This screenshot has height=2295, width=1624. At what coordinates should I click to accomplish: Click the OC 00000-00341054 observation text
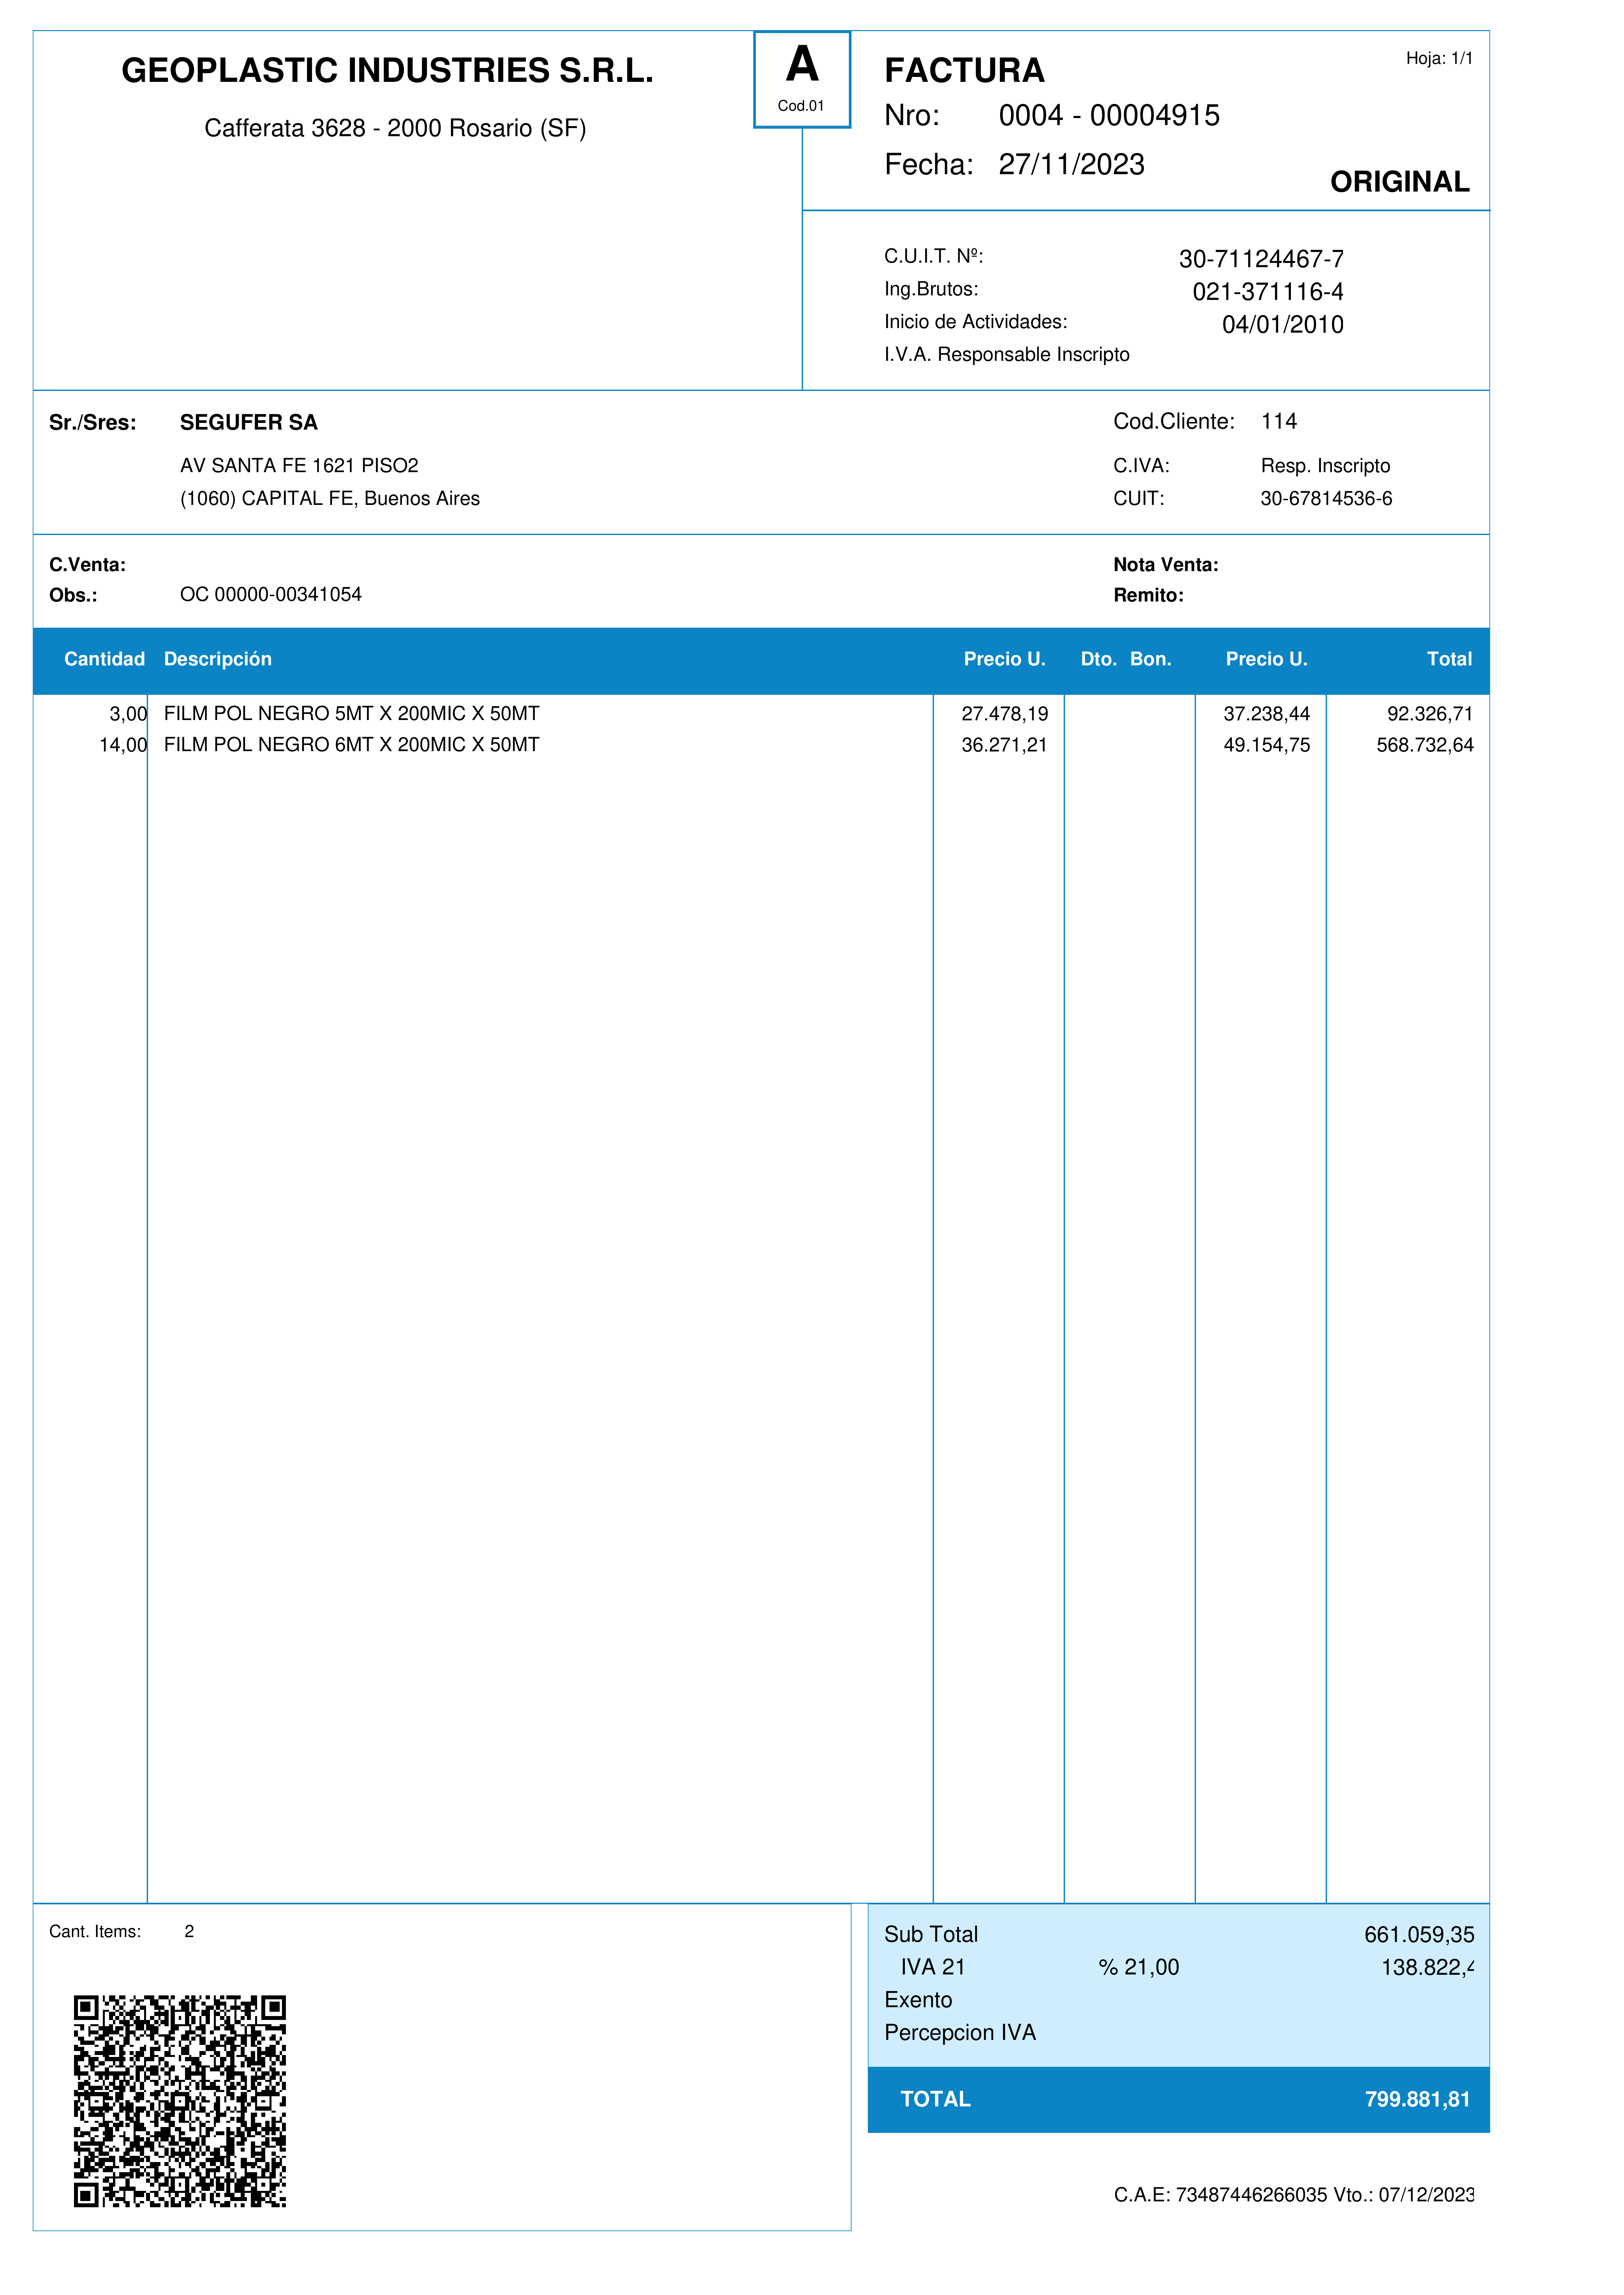(x=271, y=595)
